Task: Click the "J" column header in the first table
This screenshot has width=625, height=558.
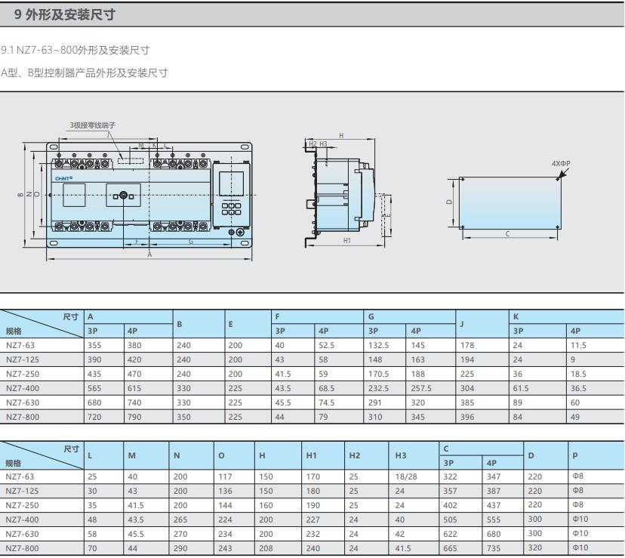Action: click(462, 324)
